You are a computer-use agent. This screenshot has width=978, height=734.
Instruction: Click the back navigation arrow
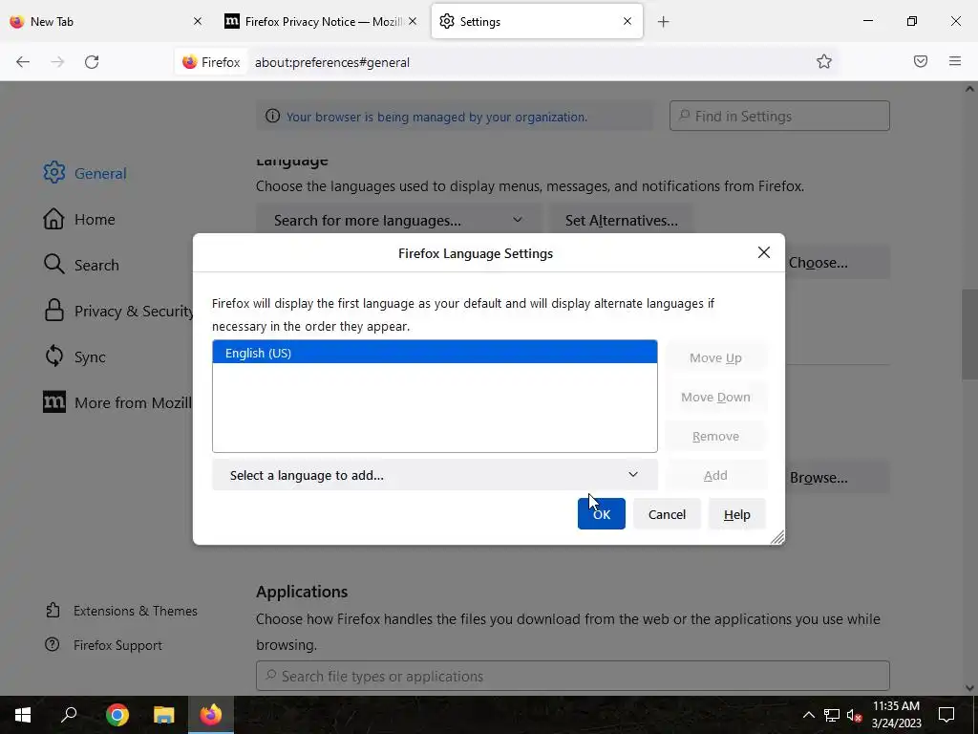point(23,62)
